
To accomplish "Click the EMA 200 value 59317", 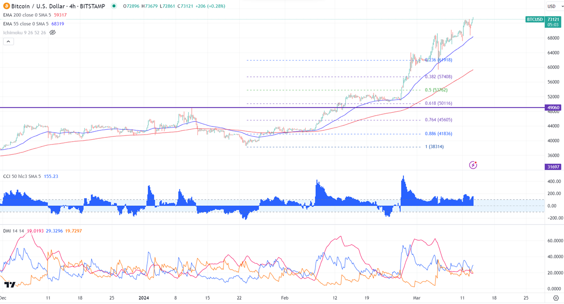I will pos(60,15).
